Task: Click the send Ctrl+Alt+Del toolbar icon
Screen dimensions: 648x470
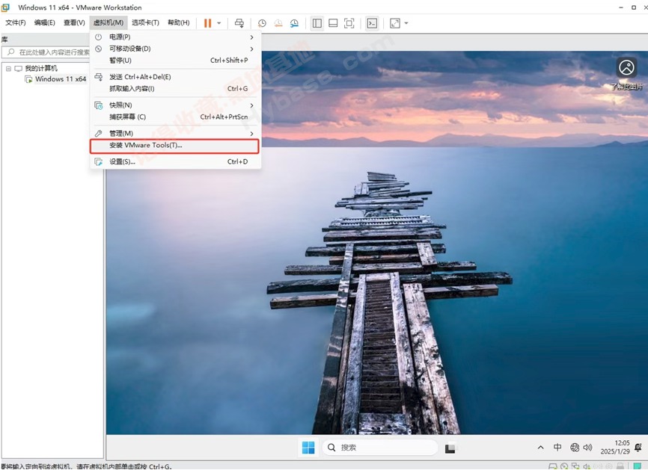Action: click(239, 23)
